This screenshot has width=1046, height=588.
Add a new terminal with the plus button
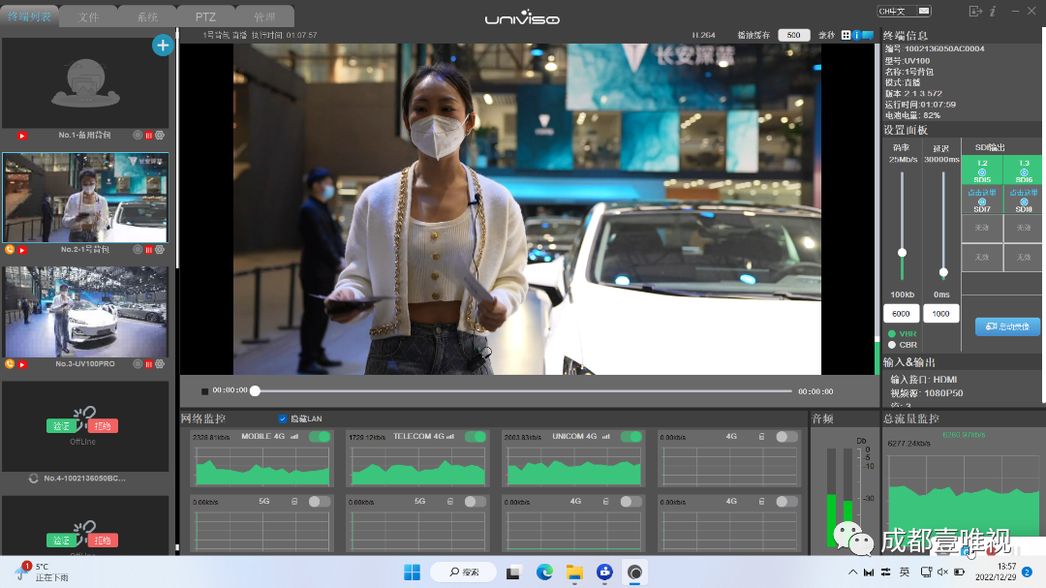[163, 46]
